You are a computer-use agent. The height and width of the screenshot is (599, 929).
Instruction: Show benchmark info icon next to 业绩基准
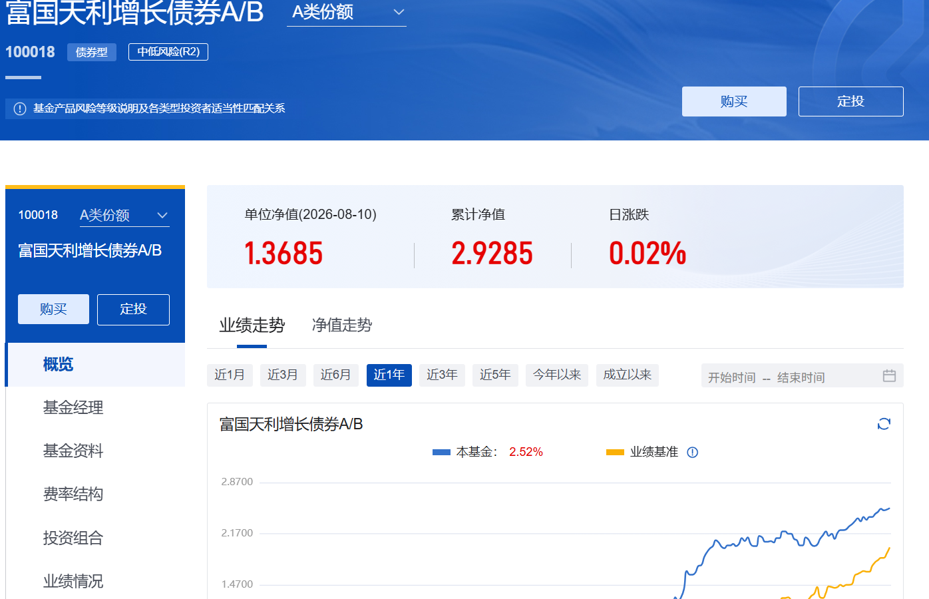693,453
